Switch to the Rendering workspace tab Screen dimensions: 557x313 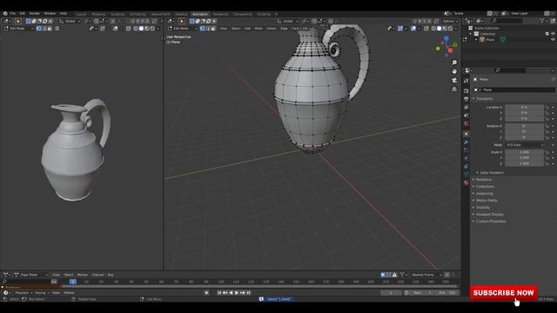[220, 14]
